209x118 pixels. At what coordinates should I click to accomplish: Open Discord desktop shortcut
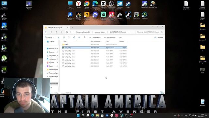point(95,15)
